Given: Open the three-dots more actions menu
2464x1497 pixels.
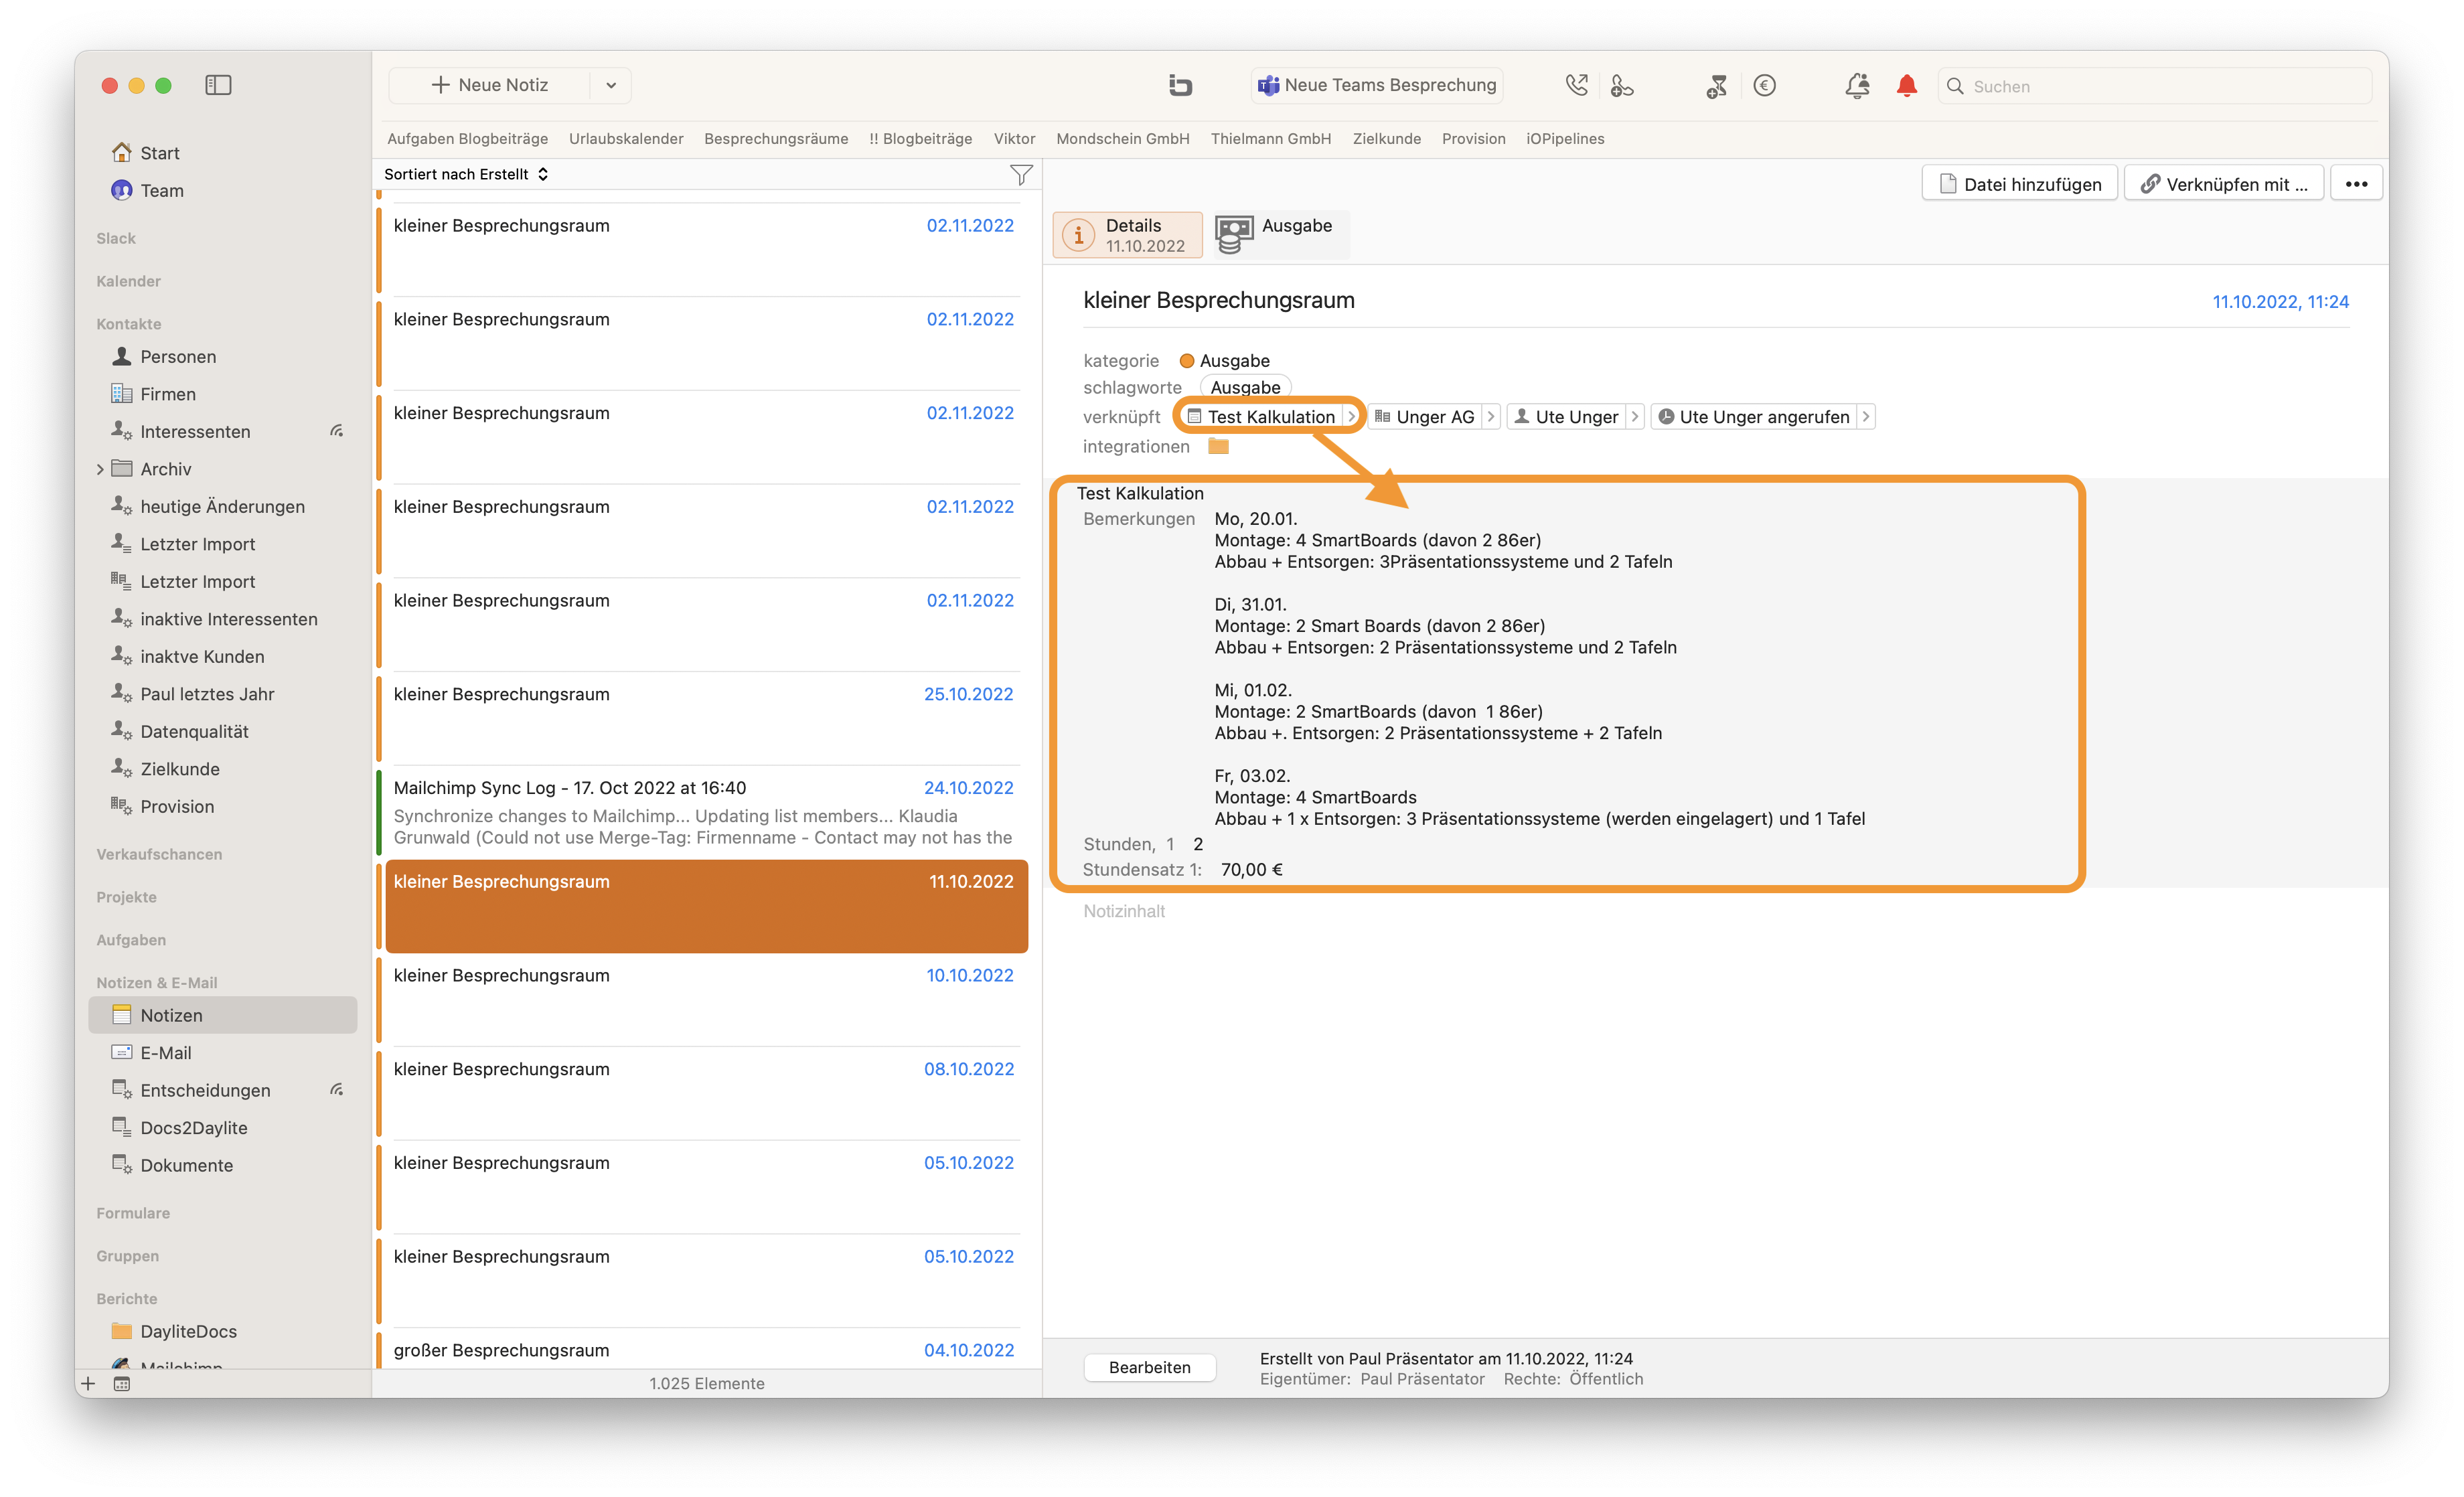Looking at the screenshot, I should tap(2356, 184).
